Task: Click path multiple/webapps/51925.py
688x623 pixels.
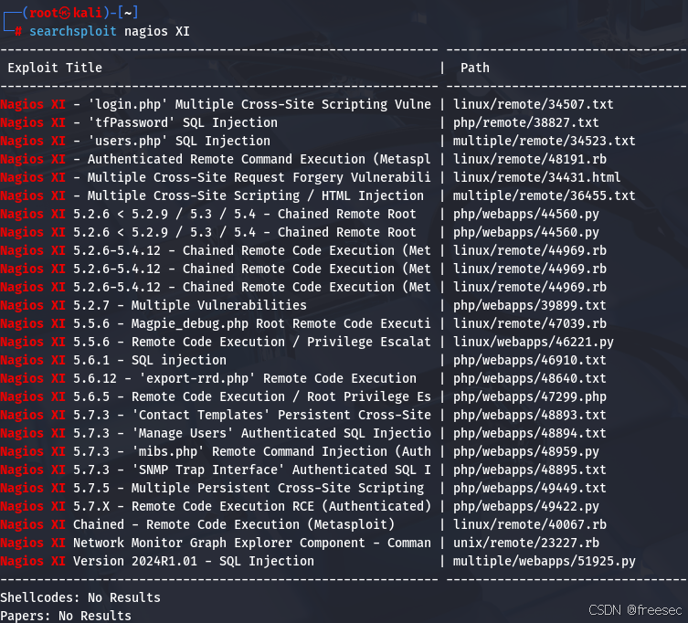Action: click(x=544, y=561)
